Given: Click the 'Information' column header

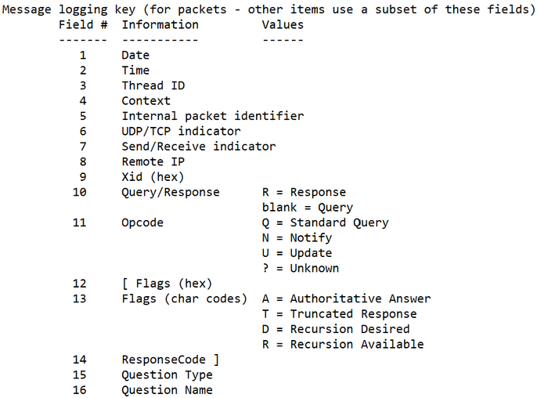Looking at the screenshot, I should (160, 25).
